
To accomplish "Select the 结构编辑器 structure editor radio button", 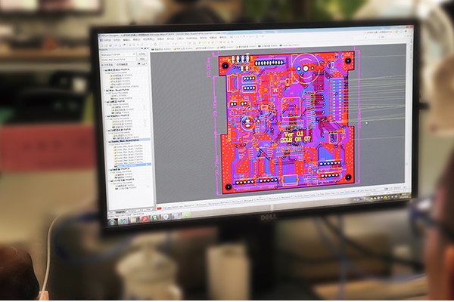I will click(x=115, y=64).
